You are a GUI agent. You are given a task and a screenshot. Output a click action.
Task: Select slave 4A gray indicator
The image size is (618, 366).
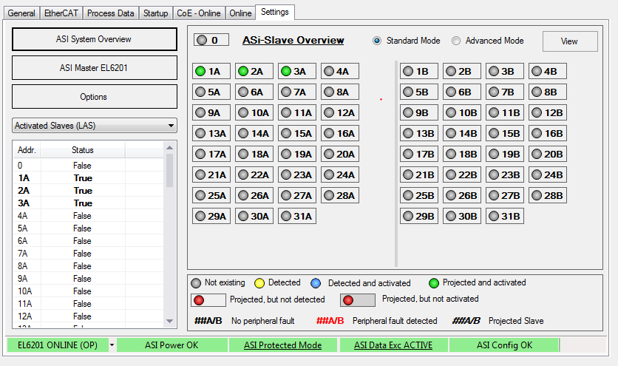coord(339,72)
